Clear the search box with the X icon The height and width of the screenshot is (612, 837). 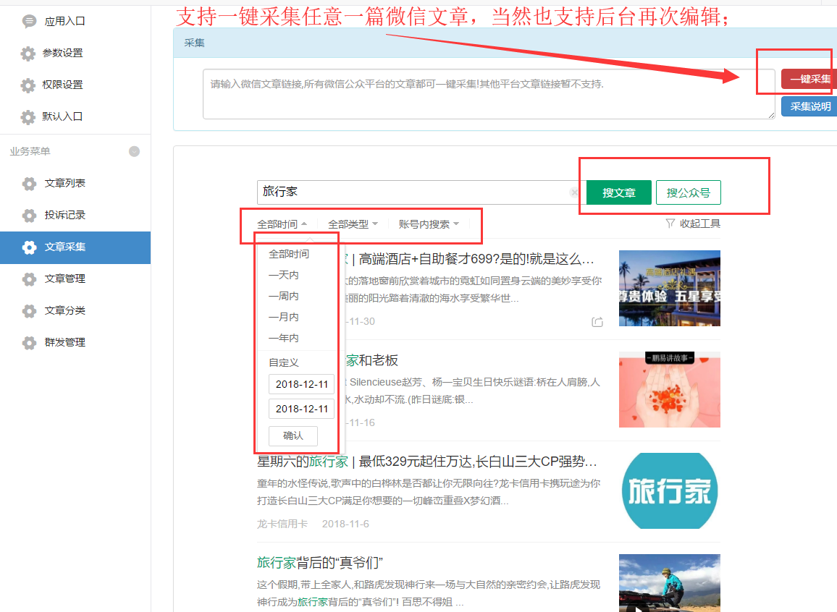(574, 192)
